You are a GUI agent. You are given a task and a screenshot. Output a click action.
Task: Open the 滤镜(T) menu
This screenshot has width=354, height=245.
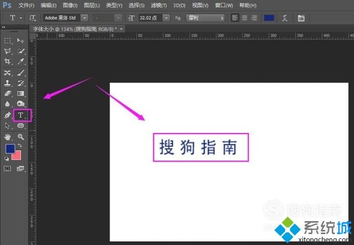click(x=157, y=5)
